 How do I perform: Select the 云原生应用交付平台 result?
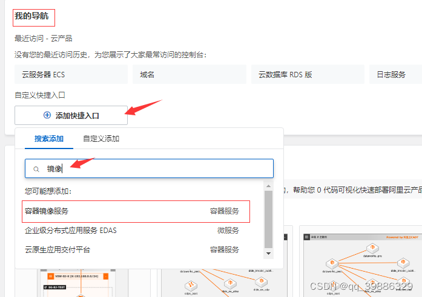pos(132,250)
